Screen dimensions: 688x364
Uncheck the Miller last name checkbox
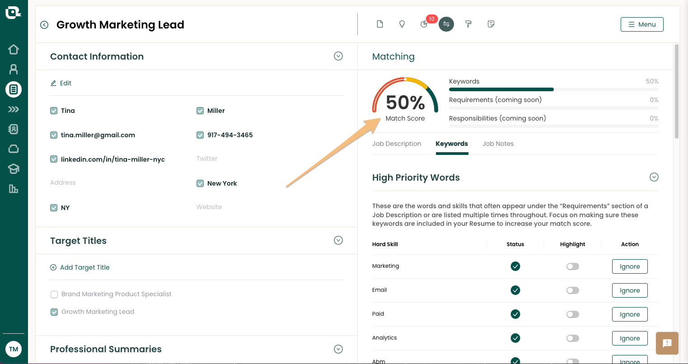[200, 111]
